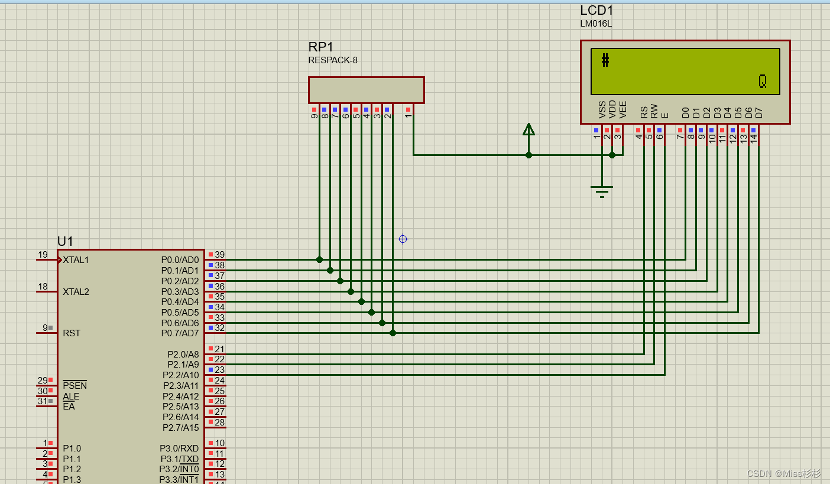The image size is (830, 484).
Task: Click pin number 21 beside P2.0/A8
Action: (x=220, y=349)
